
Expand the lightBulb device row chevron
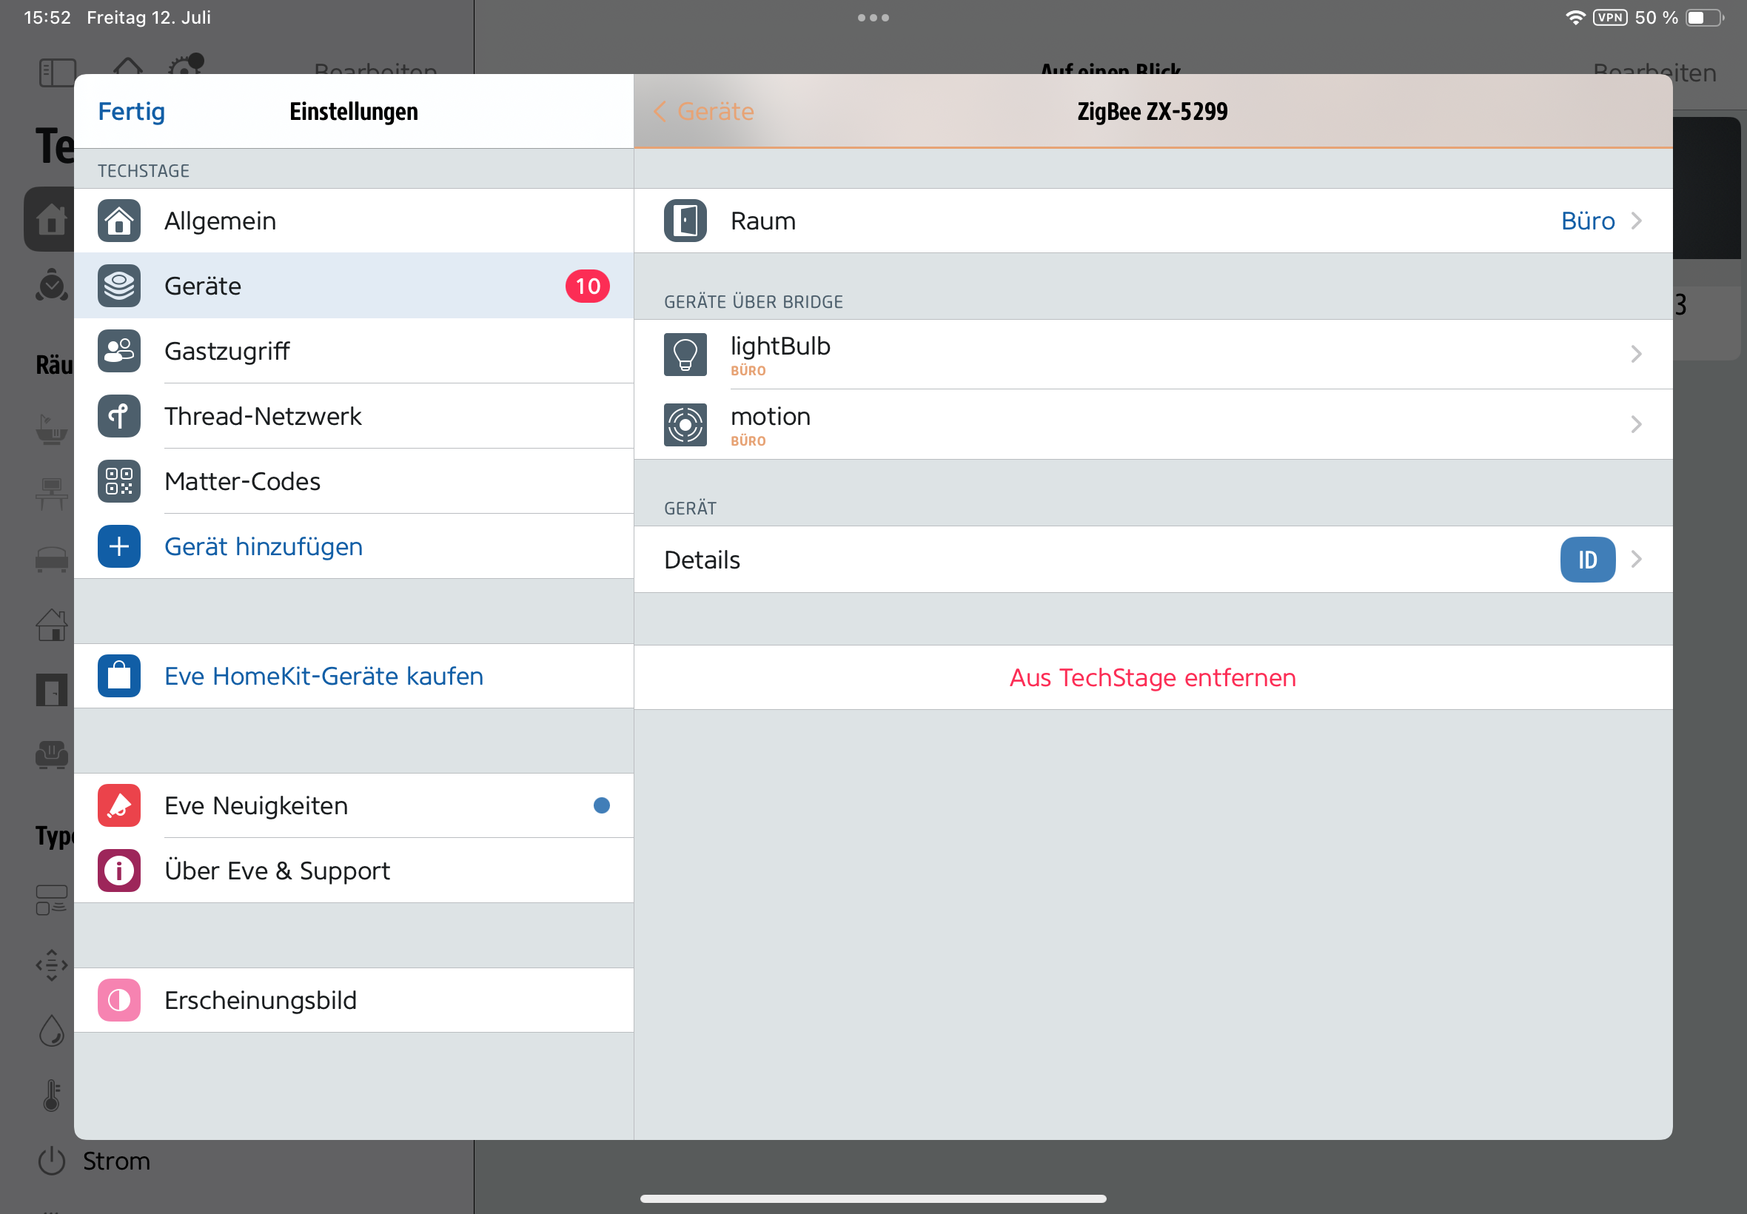pyautogui.click(x=1636, y=354)
